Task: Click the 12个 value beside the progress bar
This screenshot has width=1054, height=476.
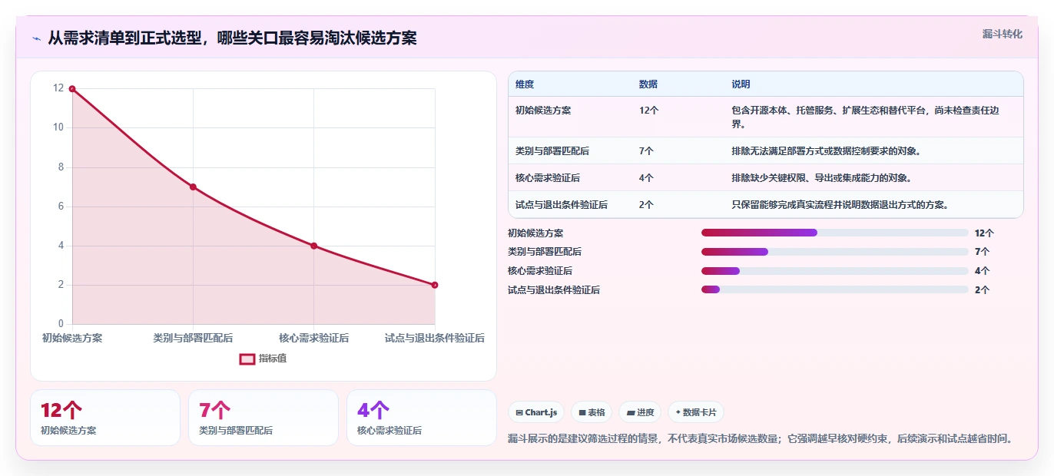Action: click(x=984, y=233)
